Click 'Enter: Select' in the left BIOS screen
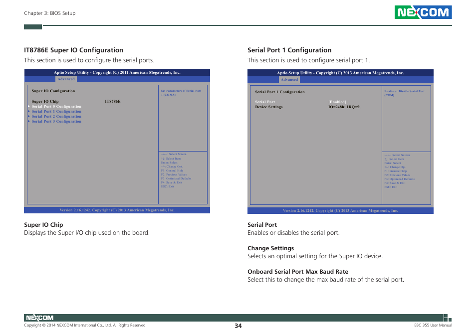The width and height of the screenshot is (476, 335). 169,162
